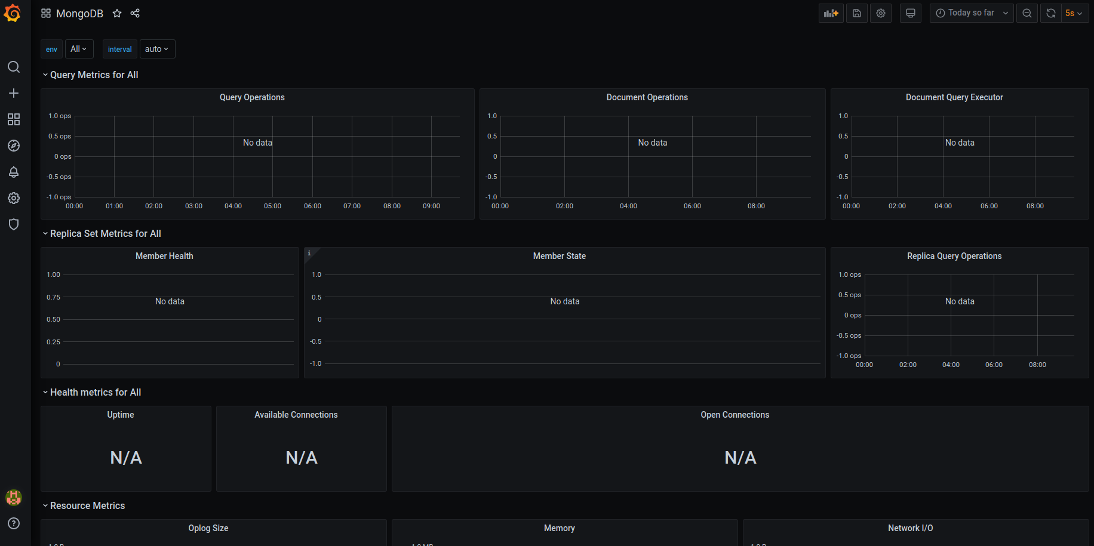Open the 5s refresh interval dropdown
Image resolution: width=1094 pixels, height=546 pixels.
(x=1075, y=13)
